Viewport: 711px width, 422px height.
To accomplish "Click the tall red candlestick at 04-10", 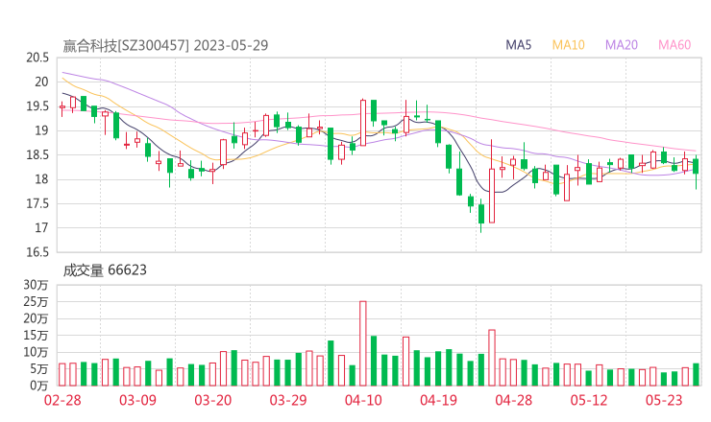I will [363, 123].
